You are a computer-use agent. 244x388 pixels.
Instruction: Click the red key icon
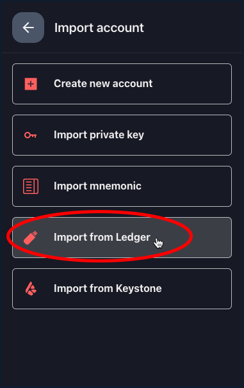(31, 135)
